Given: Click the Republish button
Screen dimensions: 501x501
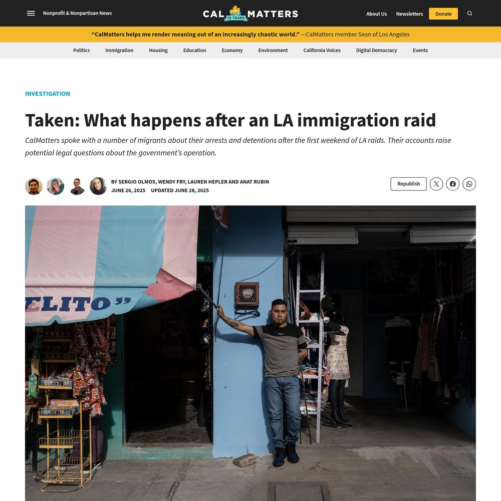Looking at the screenshot, I should 408,184.
